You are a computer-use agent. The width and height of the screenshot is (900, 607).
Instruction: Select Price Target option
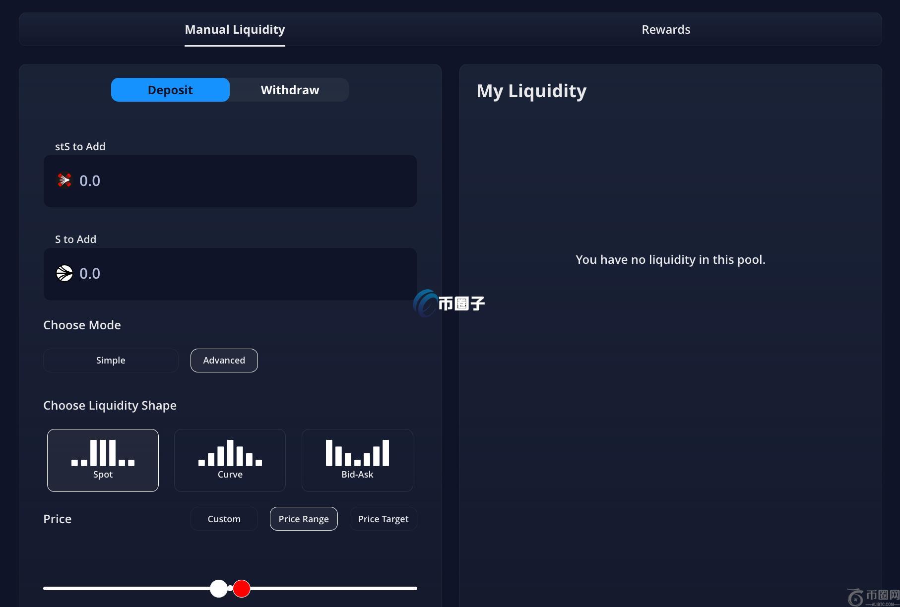click(383, 519)
